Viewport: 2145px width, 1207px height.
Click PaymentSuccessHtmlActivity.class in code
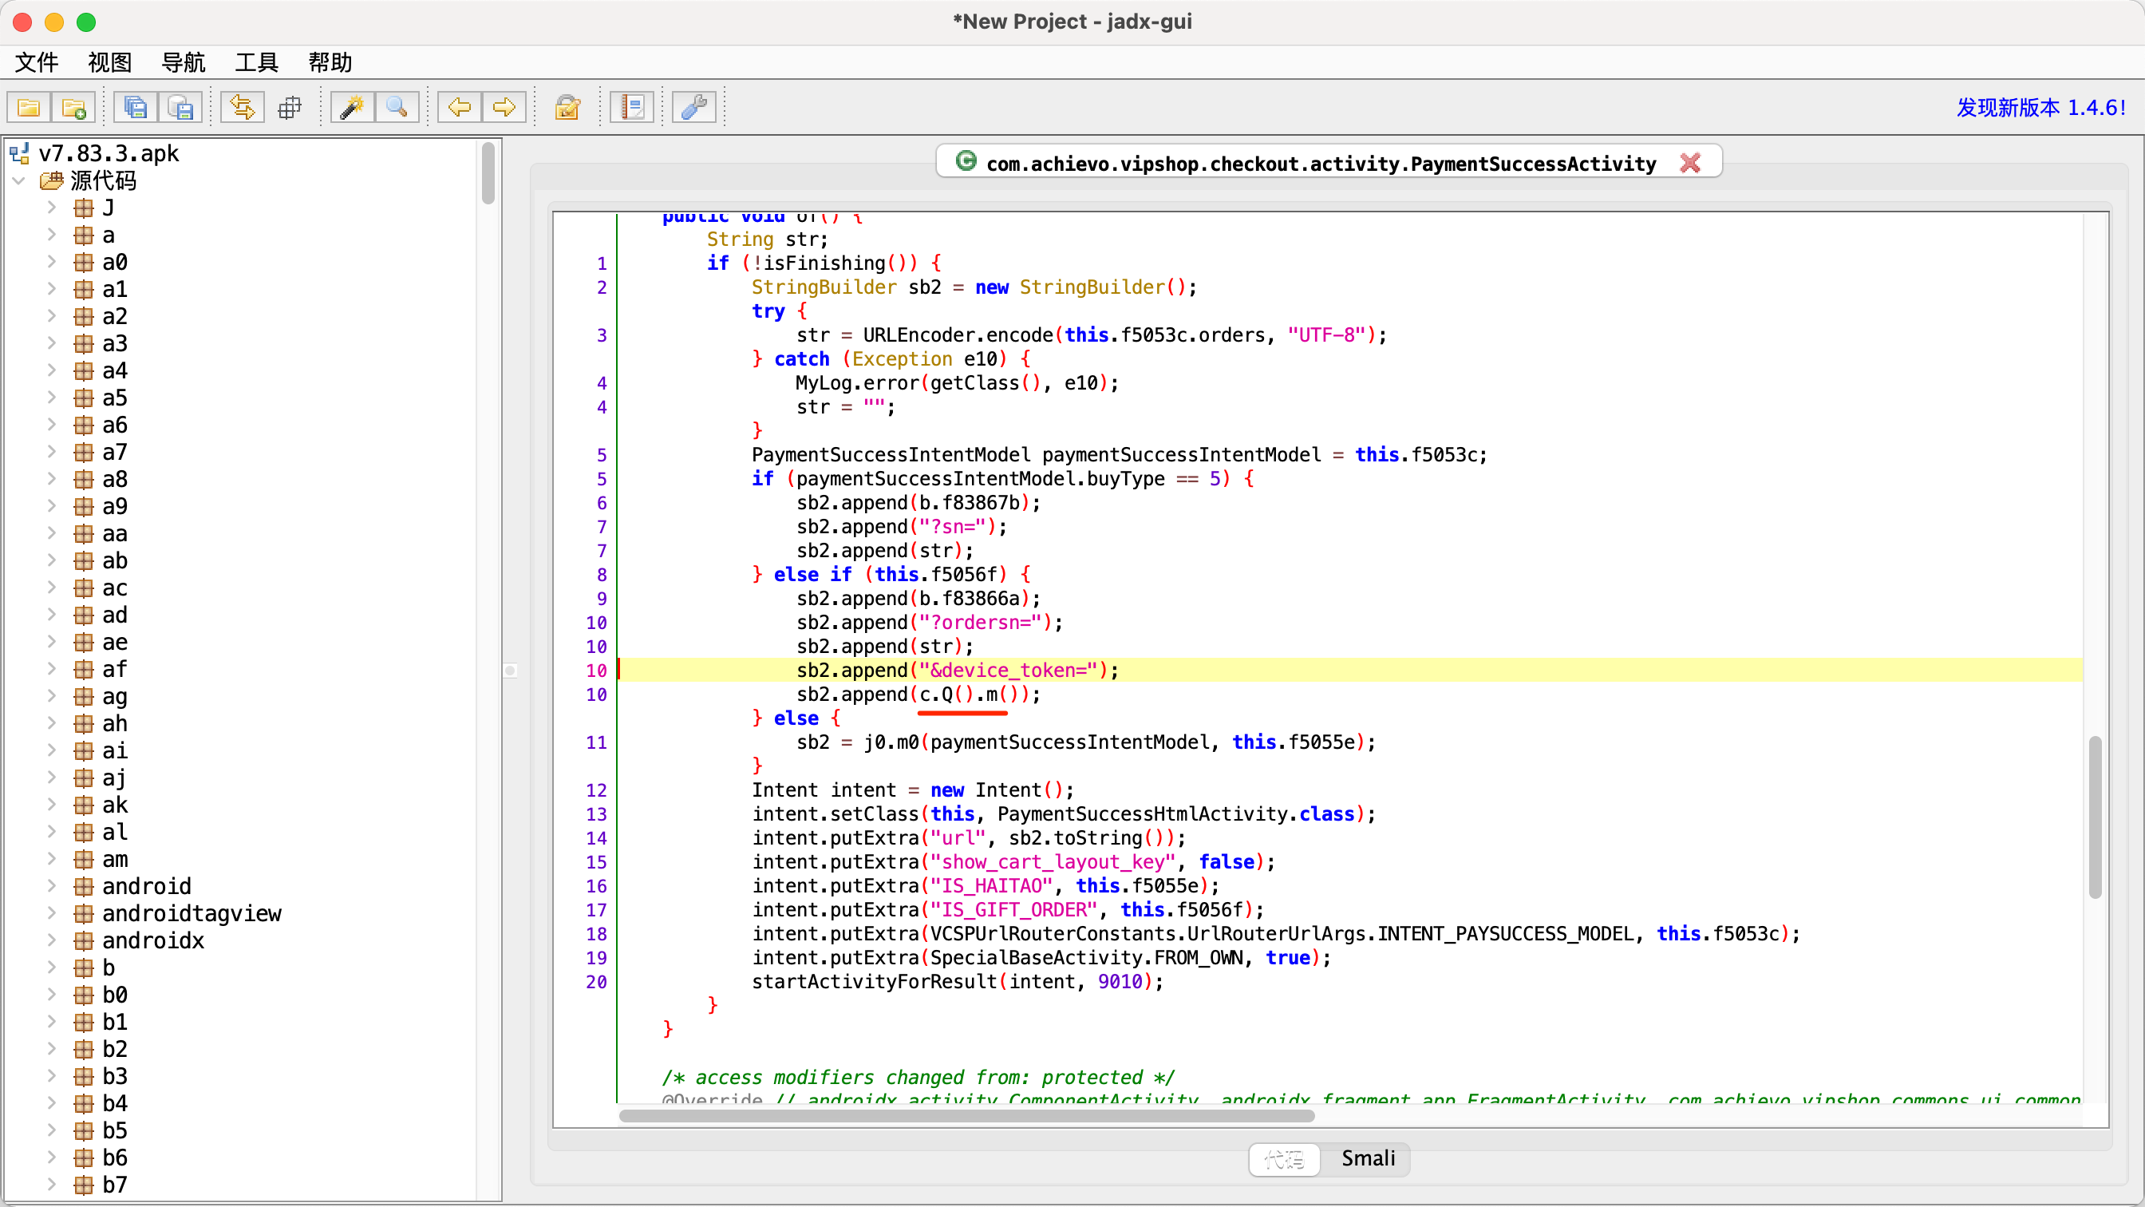tap(1175, 813)
